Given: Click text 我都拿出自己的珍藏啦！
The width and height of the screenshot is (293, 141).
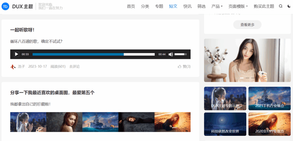Looking at the screenshot, I should coord(30,104).
